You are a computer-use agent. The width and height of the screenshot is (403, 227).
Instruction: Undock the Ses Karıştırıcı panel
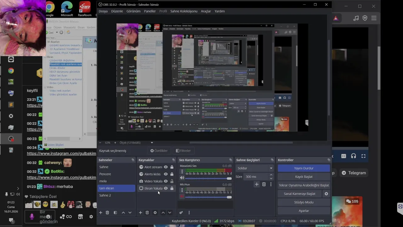pyautogui.click(x=230, y=160)
